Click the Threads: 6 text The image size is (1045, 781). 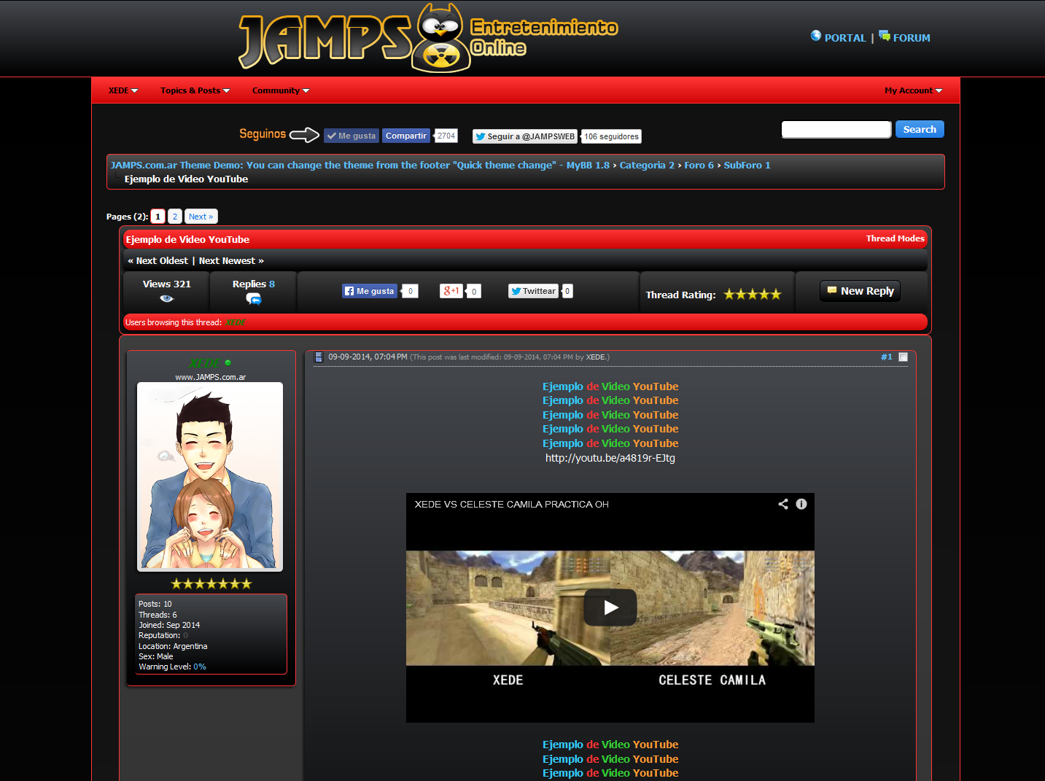click(158, 615)
